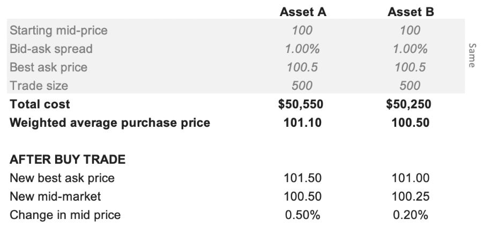
Task: Click the 0.50% change in mid price
Action: [303, 215]
